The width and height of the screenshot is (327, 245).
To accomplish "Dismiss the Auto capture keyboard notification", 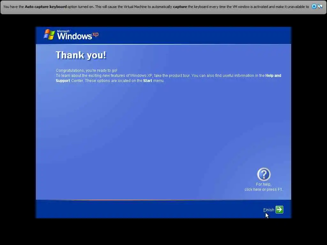I will coord(314,6).
